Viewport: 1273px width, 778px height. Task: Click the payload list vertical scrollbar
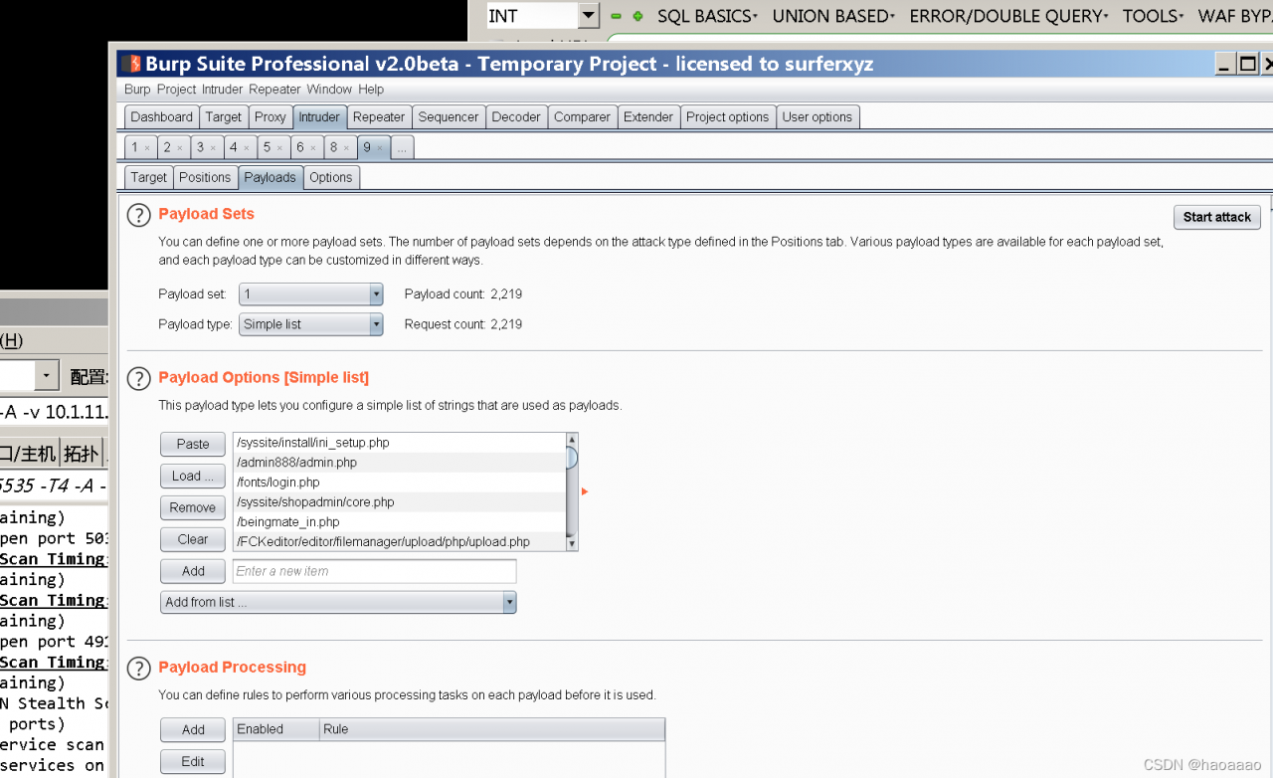[572, 491]
